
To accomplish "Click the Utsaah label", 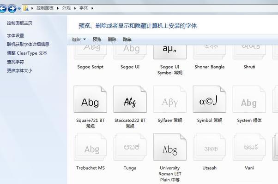I will click(210, 168).
